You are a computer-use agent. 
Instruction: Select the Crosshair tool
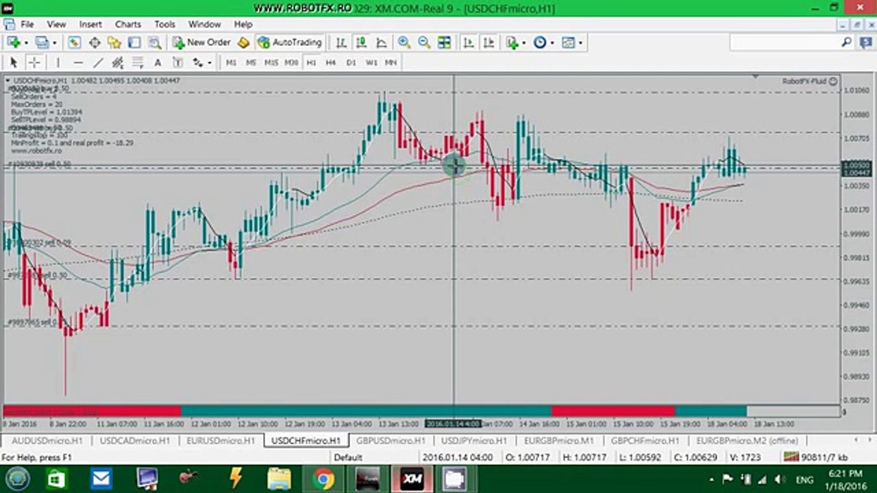click(x=34, y=62)
